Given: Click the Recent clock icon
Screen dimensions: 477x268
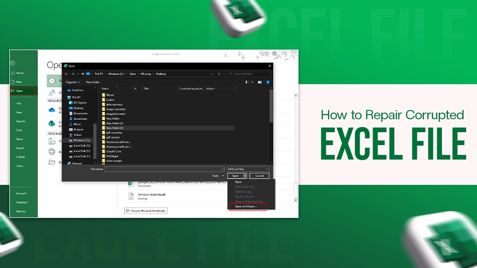Looking at the screenshot, I should point(52,81).
